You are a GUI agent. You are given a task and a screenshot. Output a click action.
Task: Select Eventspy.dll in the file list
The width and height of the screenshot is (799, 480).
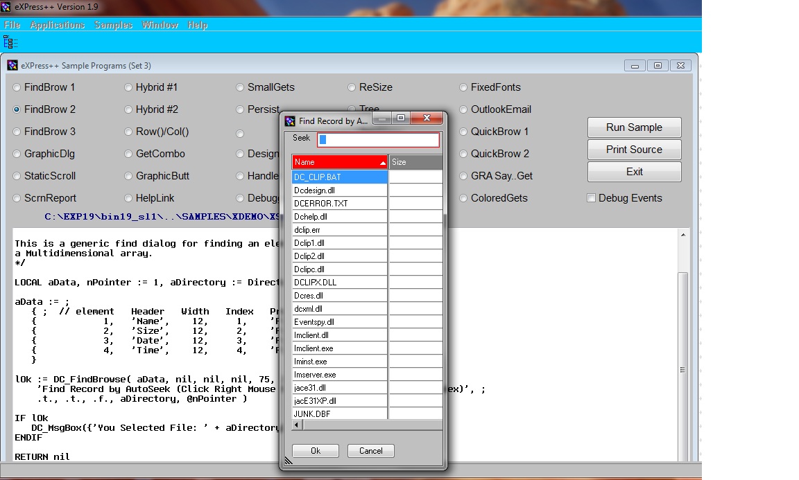339,322
